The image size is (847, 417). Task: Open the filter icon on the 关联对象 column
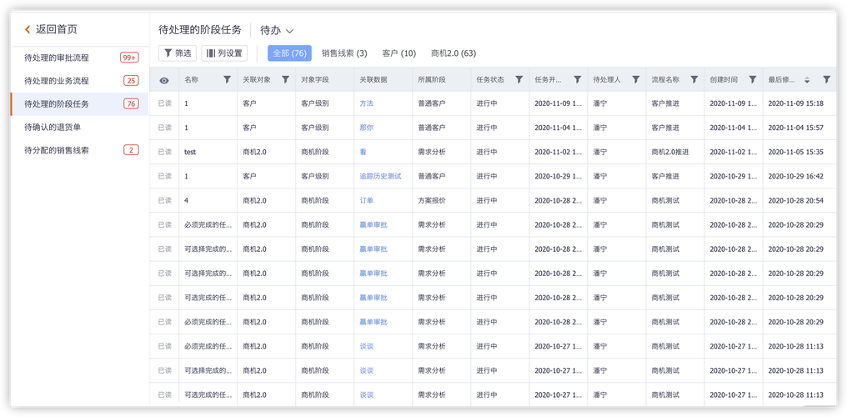pyautogui.click(x=285, y=79)
